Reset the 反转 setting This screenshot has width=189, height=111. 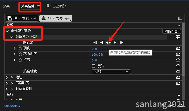tap(178, 66)
